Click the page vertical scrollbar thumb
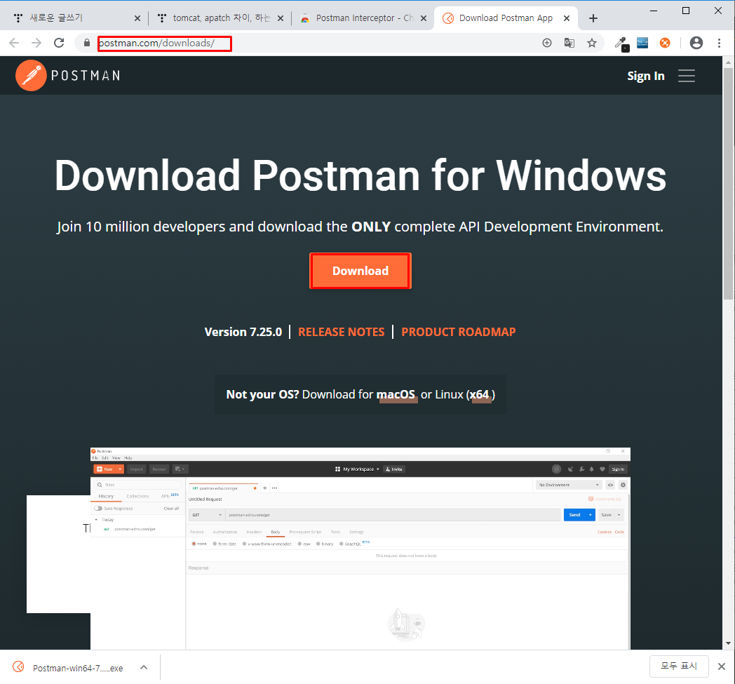 pyautogui.click(x=728, y=183)
